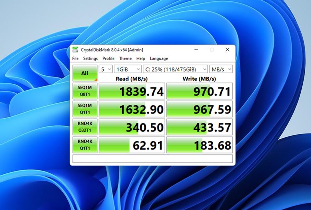Viewport: 311px width, 210px height.
Task: Click the CrystalDiskMark title bar icon
Action: tap(75, 49)
